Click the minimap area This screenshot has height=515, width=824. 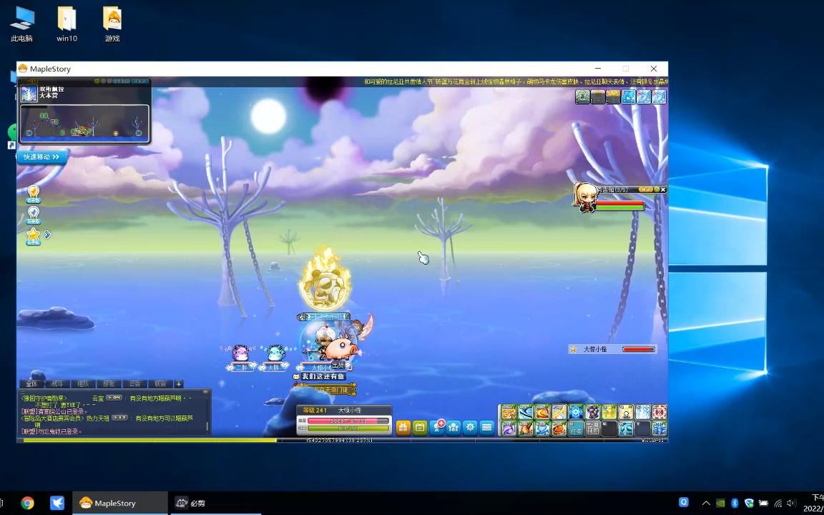point(84,124)
